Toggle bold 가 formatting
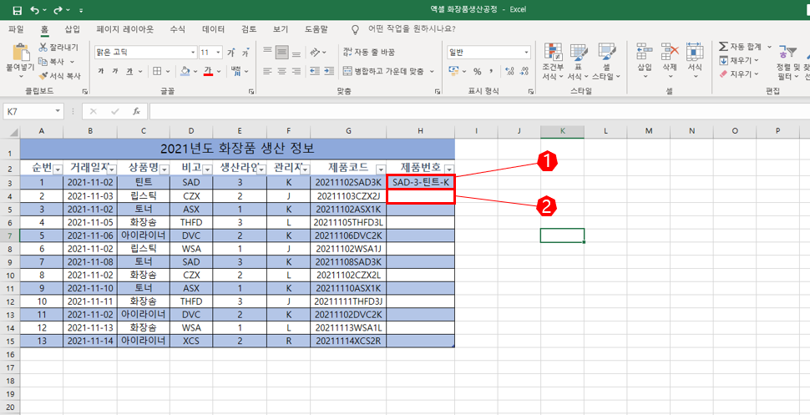 [101, 71]
